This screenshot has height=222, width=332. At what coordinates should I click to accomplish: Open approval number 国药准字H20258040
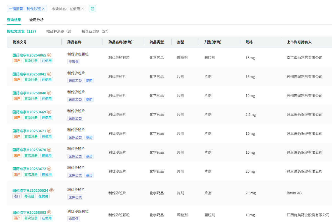pyautogui.click(x=29, y=93)
